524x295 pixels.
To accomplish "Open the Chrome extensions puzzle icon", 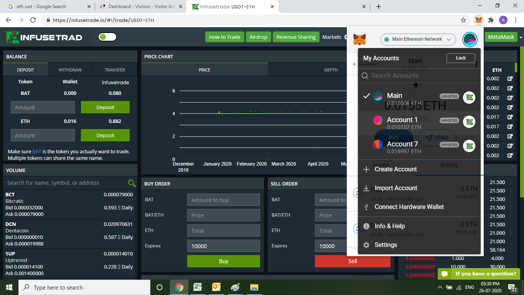I will coord(491,20).
